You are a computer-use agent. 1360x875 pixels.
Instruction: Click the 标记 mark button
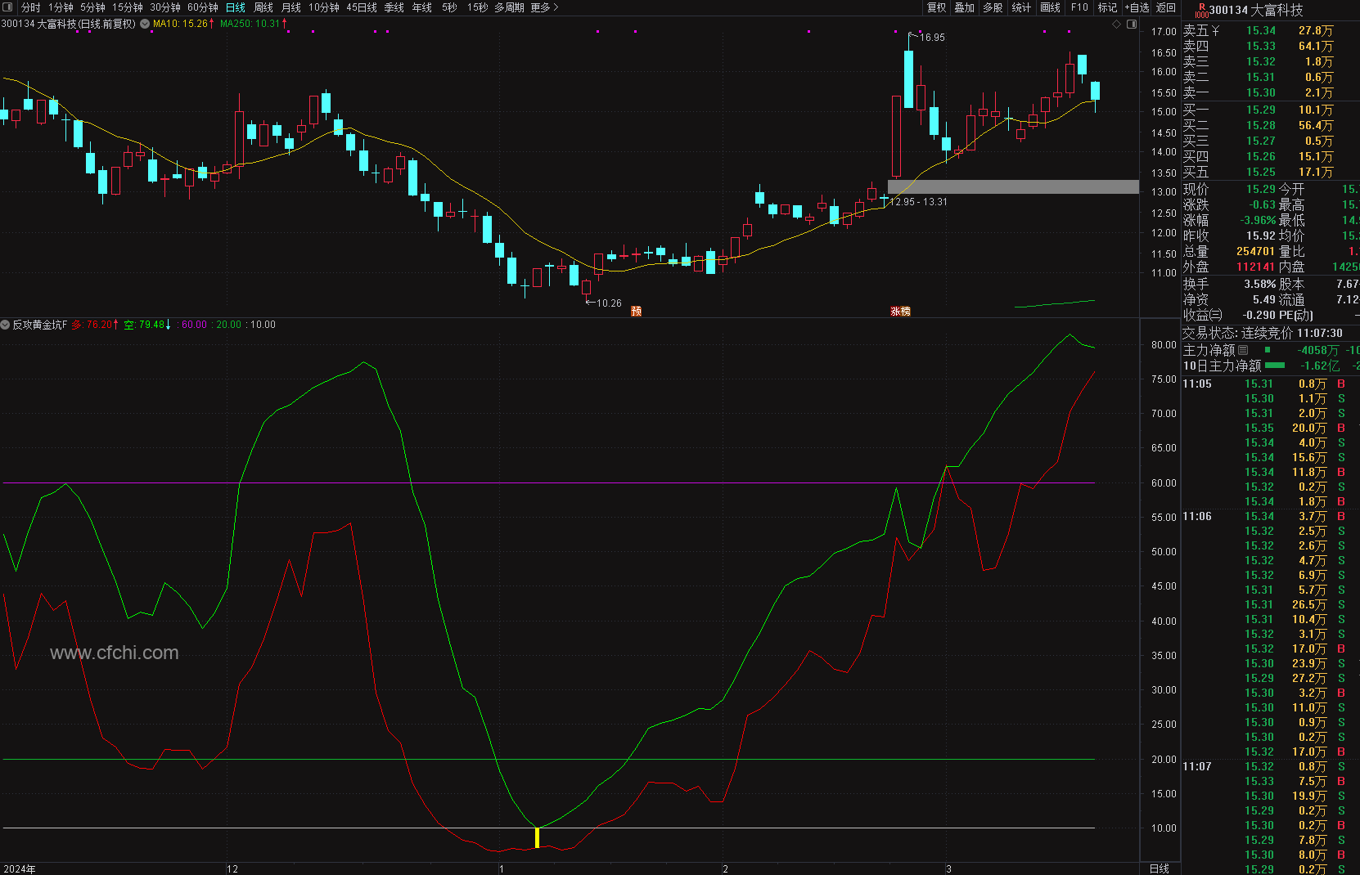pos(1107,7)
